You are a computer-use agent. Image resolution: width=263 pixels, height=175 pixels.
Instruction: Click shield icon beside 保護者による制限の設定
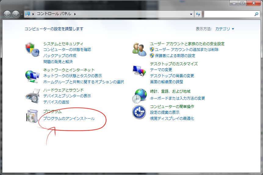point(152,55)
